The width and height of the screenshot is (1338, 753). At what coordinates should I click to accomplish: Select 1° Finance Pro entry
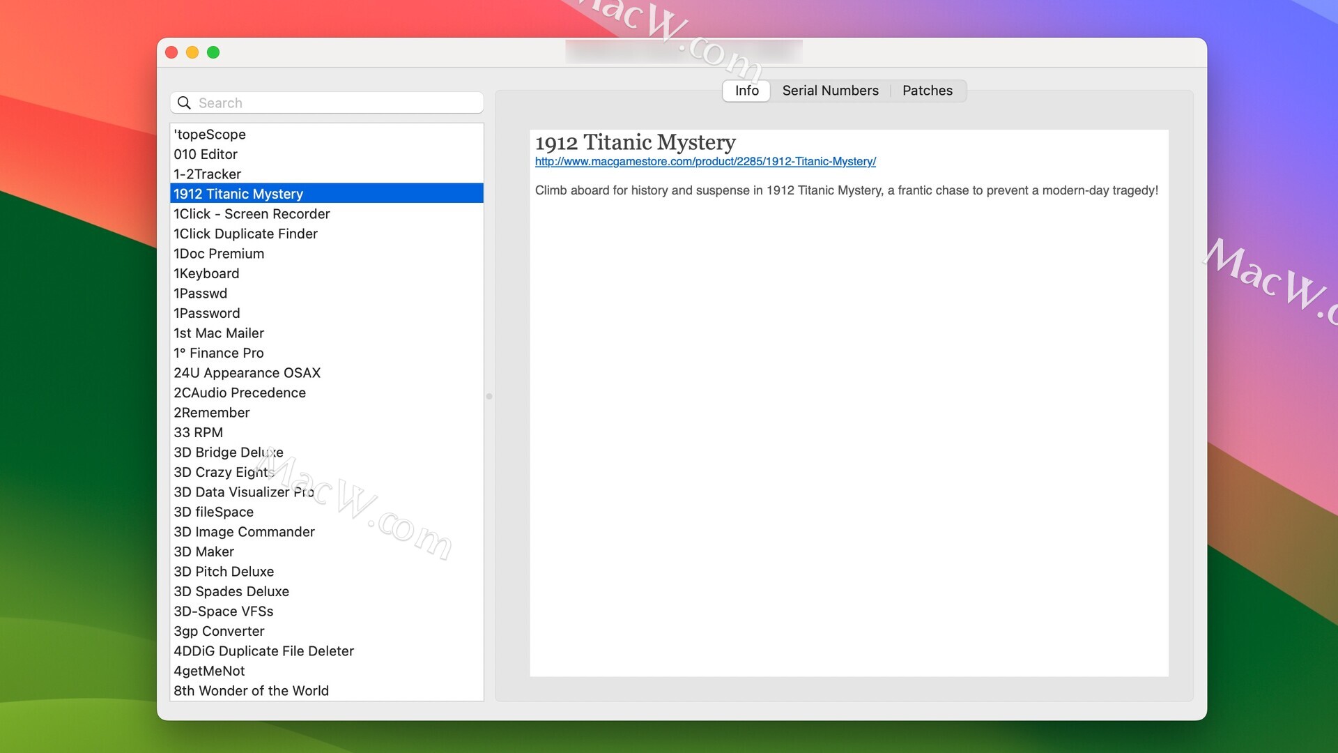pos(327,353)
